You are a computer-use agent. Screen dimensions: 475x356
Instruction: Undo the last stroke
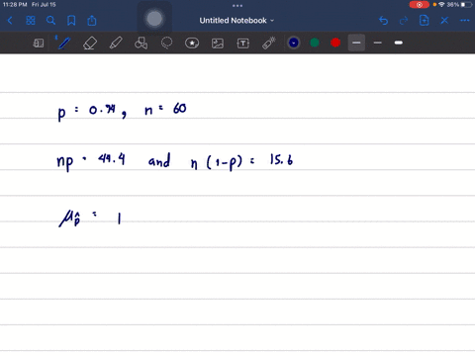pyautogui.click(x=383, y=21)
